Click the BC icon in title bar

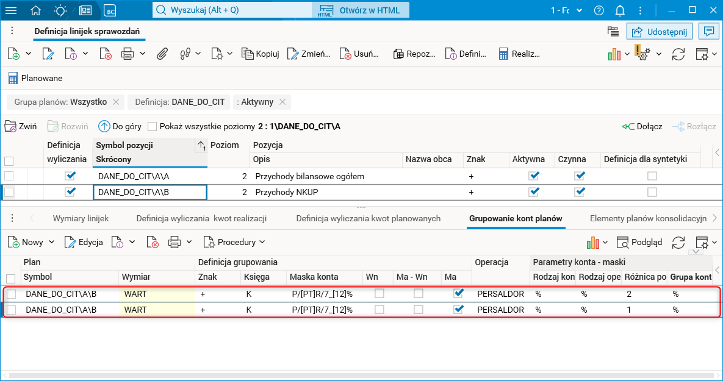pos(110,10)
